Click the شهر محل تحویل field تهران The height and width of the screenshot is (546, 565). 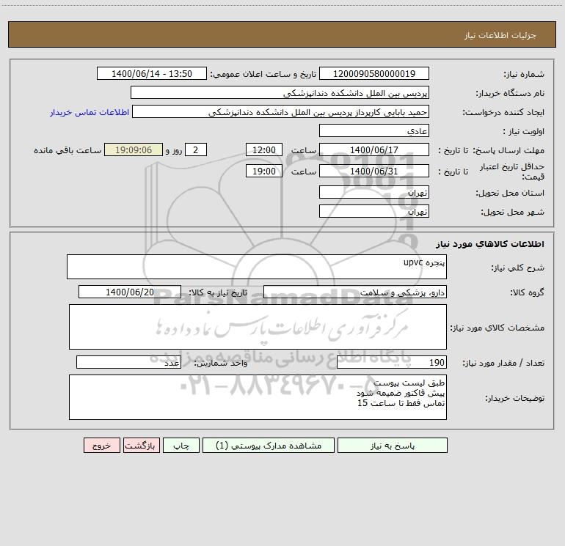(x=374, y=211)
